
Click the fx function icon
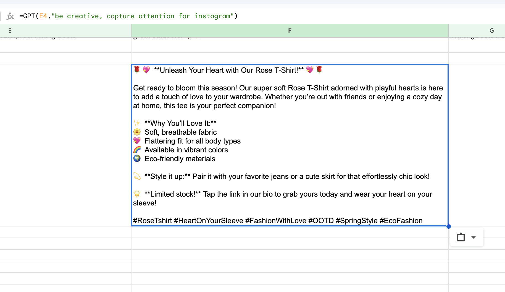coord(10,16)
